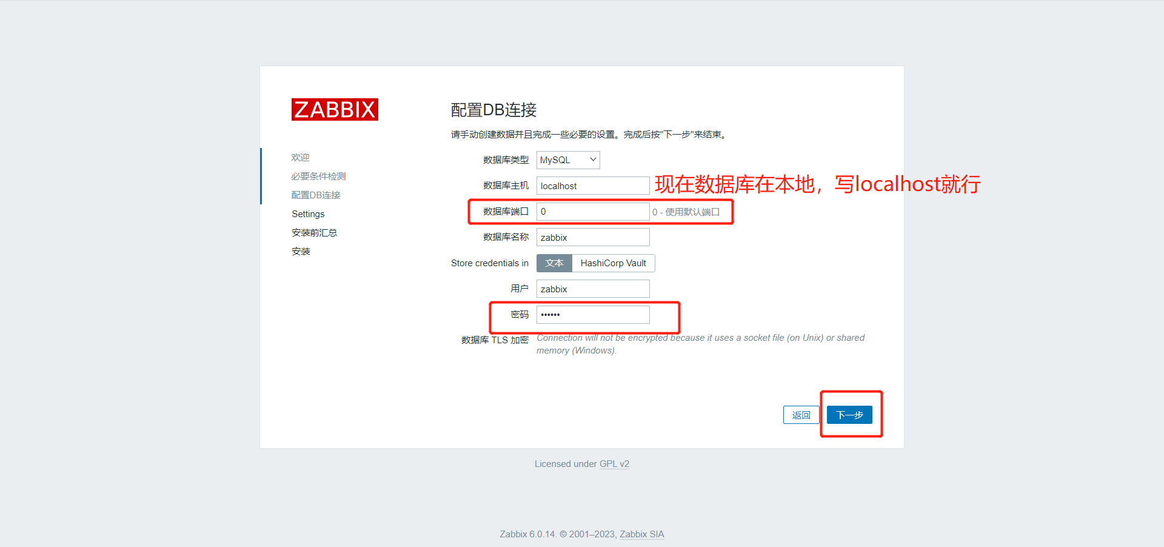Choose 文本 for storing credentials
This screenshot has height=547, width=1164.
coord(554,263)
